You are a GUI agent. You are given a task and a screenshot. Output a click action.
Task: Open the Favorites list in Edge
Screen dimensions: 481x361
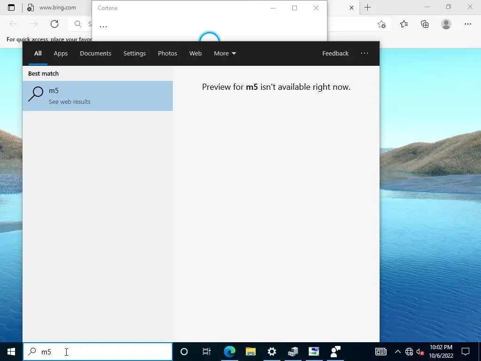pyautogui.click(x=404, y=24)
